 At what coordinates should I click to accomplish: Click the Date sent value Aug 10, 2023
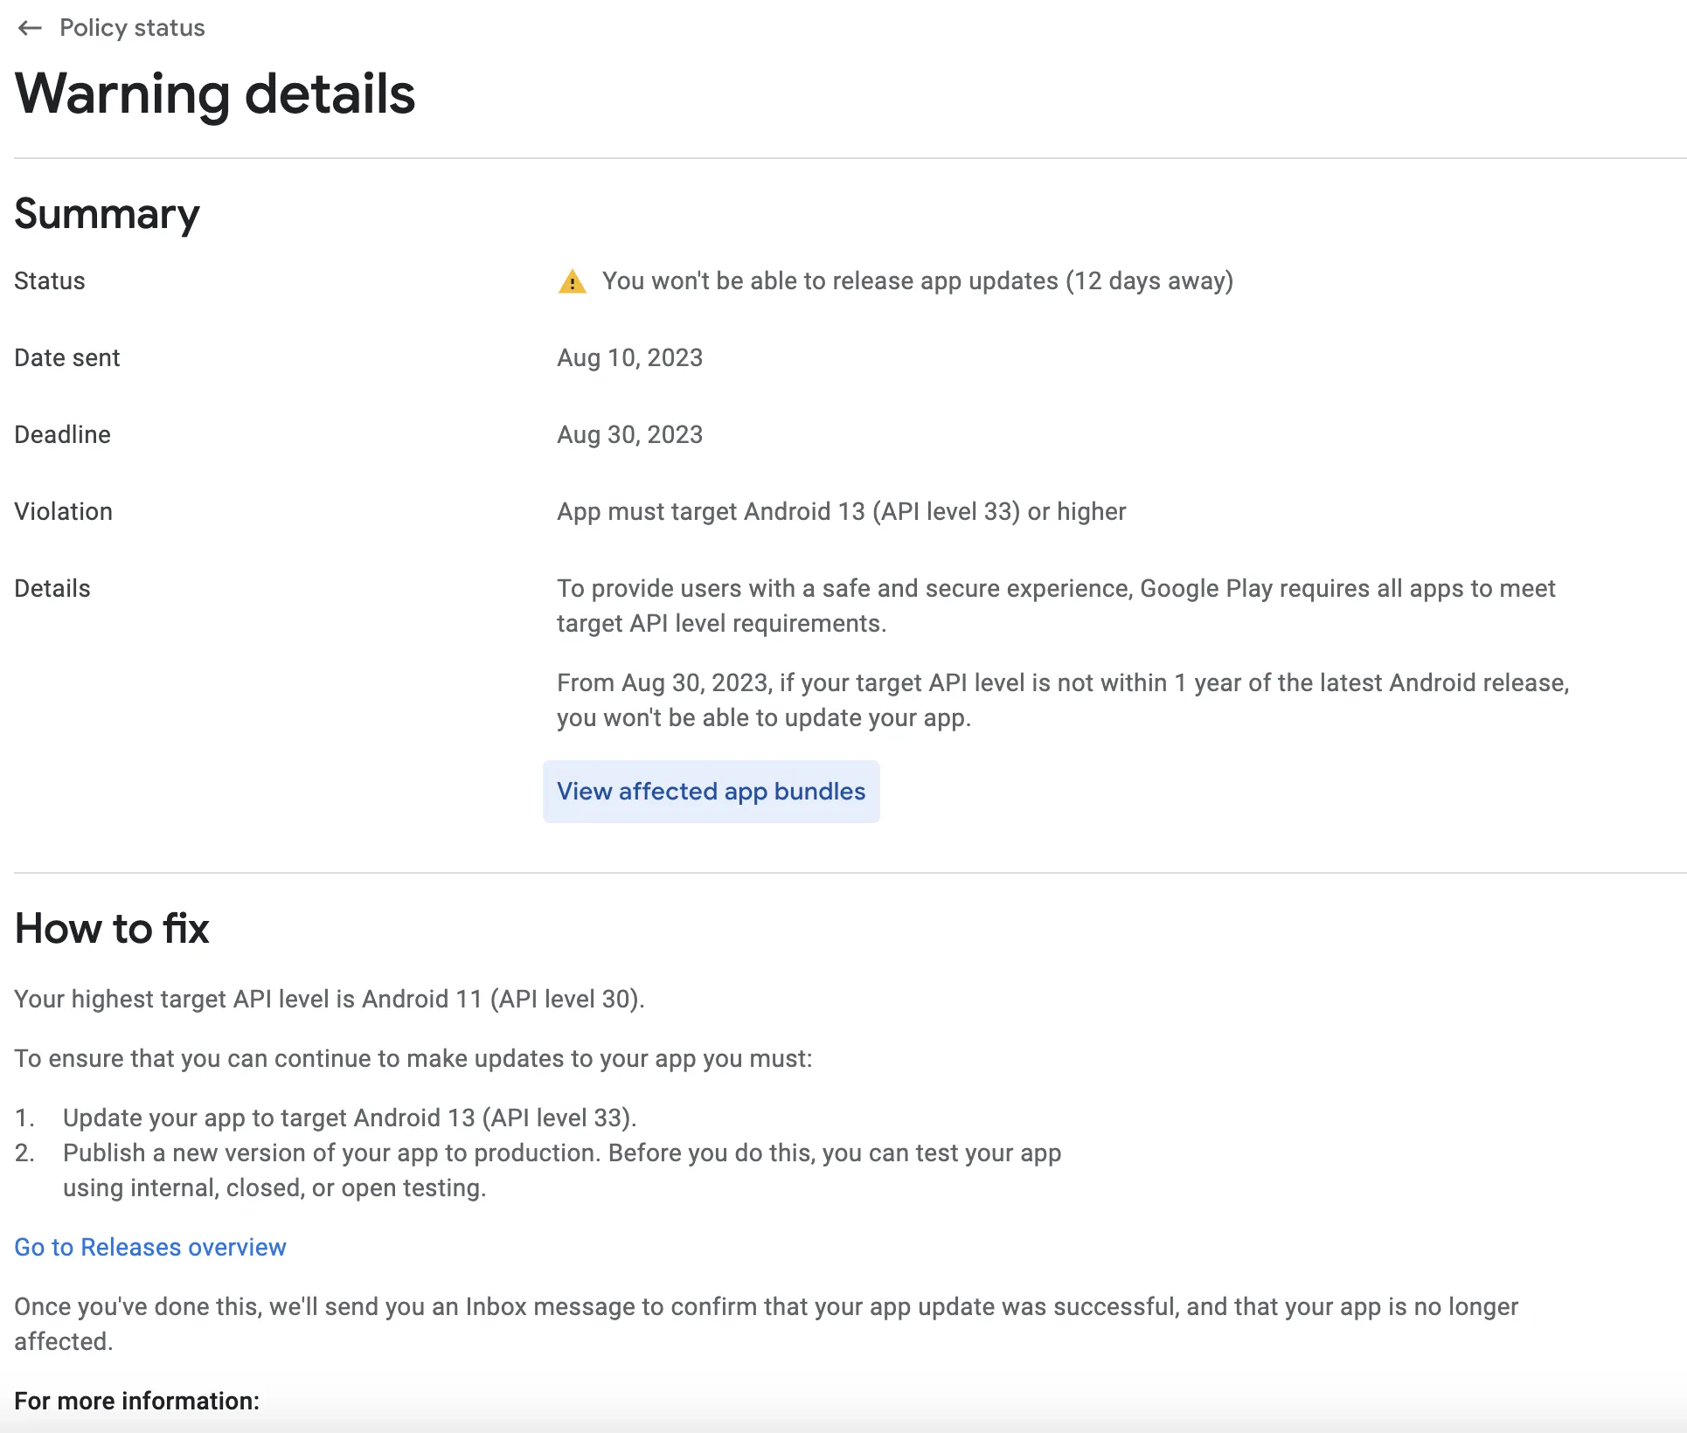coord(629,358)
